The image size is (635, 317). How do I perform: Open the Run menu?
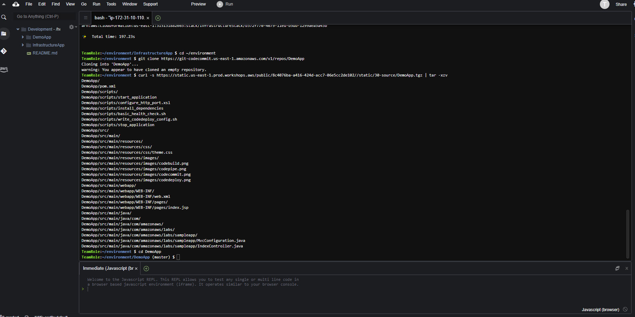pos(96,4)
